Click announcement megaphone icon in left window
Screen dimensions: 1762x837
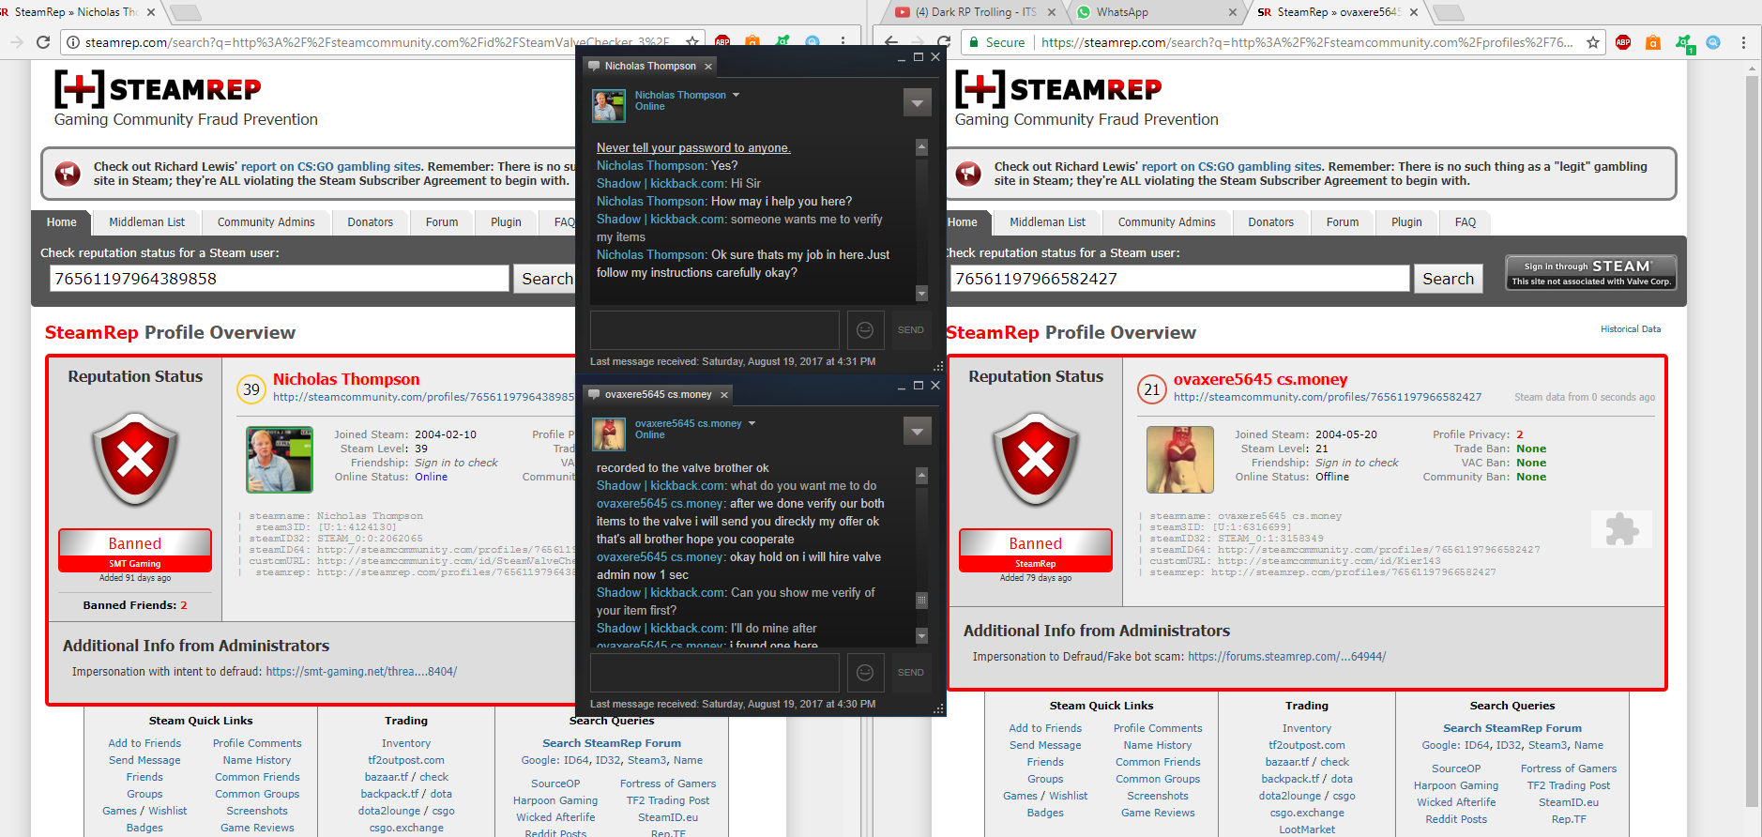point(68,174)
